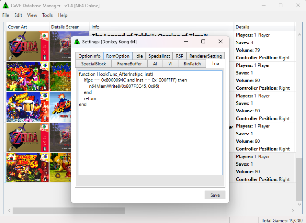Minimize the Settings dialog
Screen dimensions: 306x223
click(186, 41)
